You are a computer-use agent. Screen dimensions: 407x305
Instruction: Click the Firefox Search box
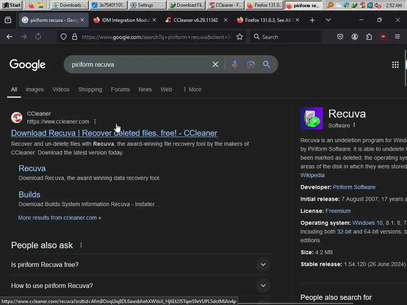(x=285, y=37)
